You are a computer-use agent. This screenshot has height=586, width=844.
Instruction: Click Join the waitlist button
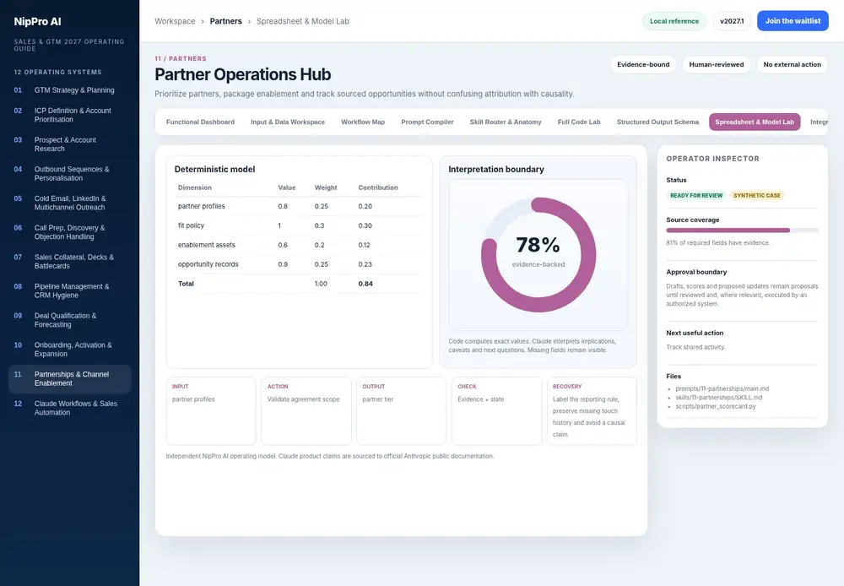[793, 21]
